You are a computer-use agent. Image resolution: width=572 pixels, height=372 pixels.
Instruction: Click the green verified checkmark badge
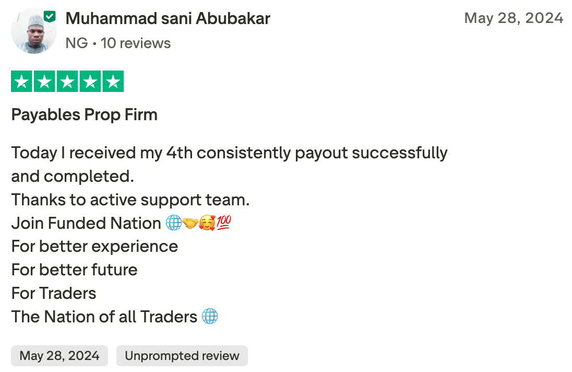point(50,17)
